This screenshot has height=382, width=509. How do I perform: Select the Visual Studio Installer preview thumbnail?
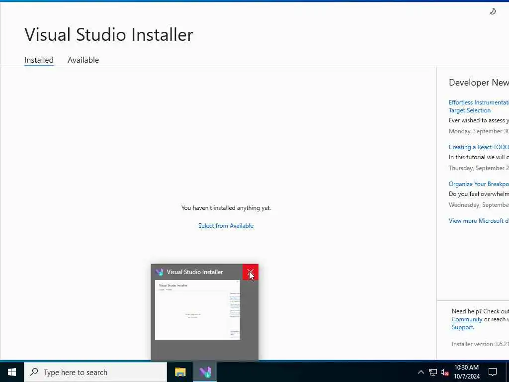[197, 310]
